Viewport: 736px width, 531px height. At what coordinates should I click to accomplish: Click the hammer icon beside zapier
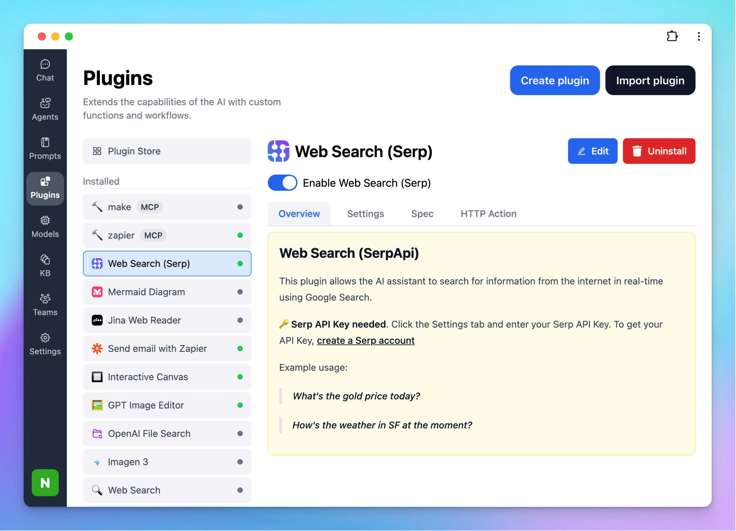coord(97,235)
